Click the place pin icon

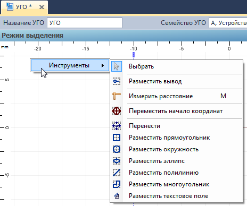(117, 81)
